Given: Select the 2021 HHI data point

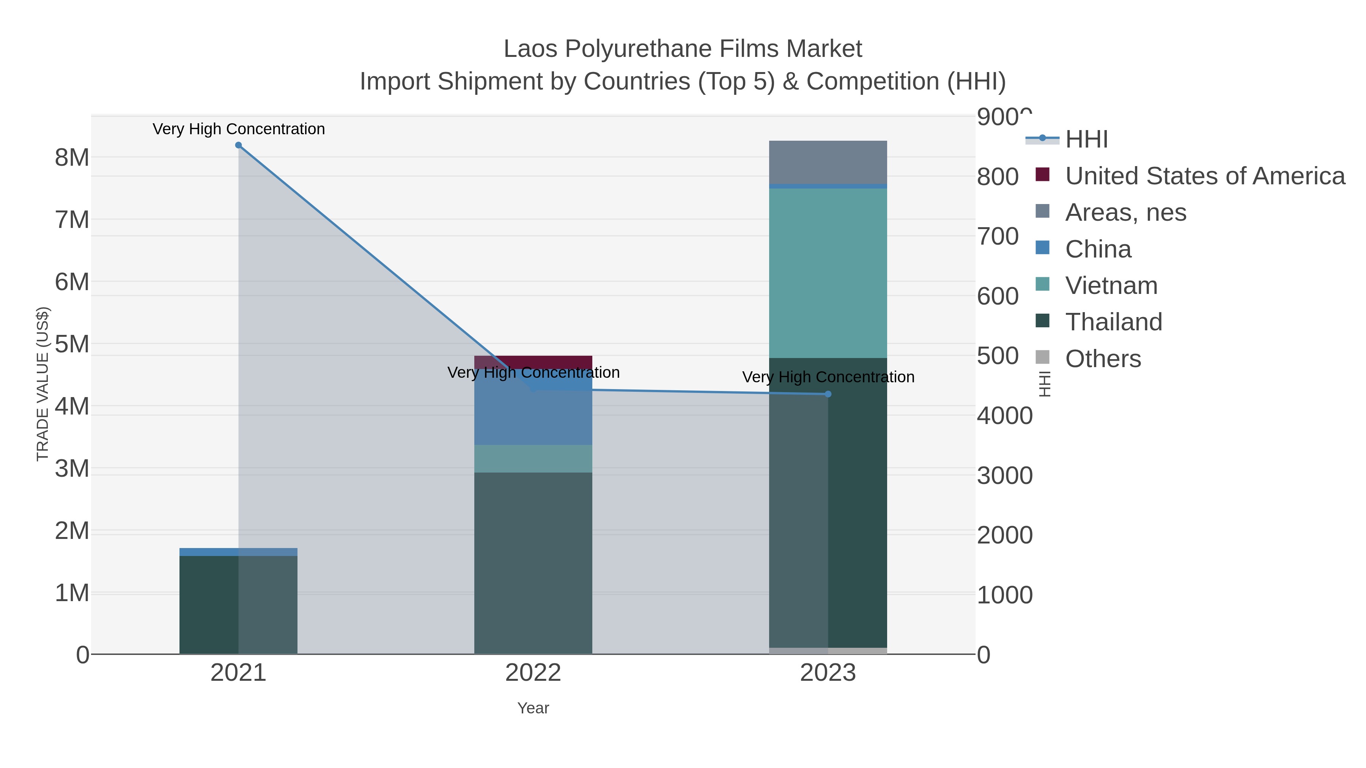Looking at the screenshot, I should pyautogui.click(x=239, y=145).
